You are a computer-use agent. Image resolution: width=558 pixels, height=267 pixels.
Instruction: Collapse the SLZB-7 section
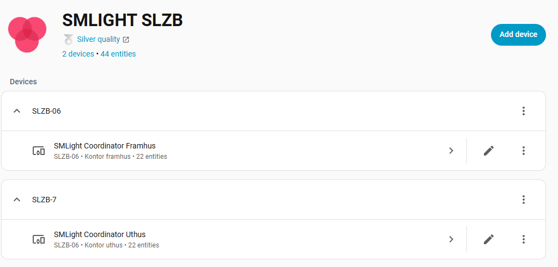[17, 200]
